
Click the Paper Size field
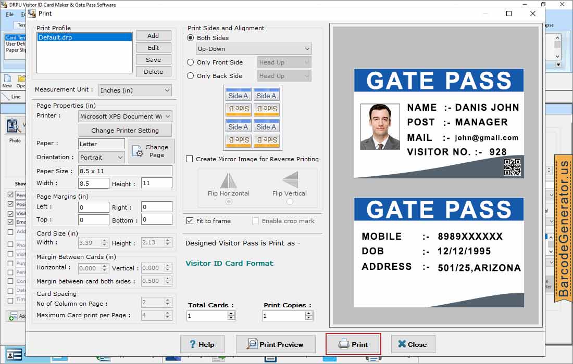(125, 171)
